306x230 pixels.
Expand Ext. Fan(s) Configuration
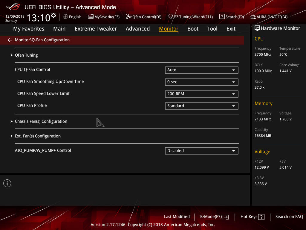click(38, 136)
